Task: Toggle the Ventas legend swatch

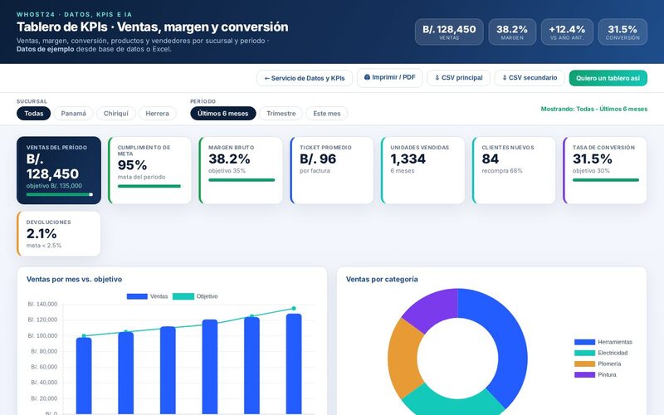Action: pyautogui.click(x=137, y=296)
